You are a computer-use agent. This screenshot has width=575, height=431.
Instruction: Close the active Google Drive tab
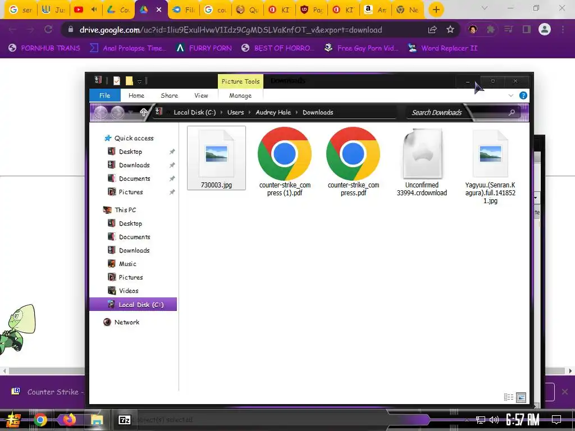159,10
